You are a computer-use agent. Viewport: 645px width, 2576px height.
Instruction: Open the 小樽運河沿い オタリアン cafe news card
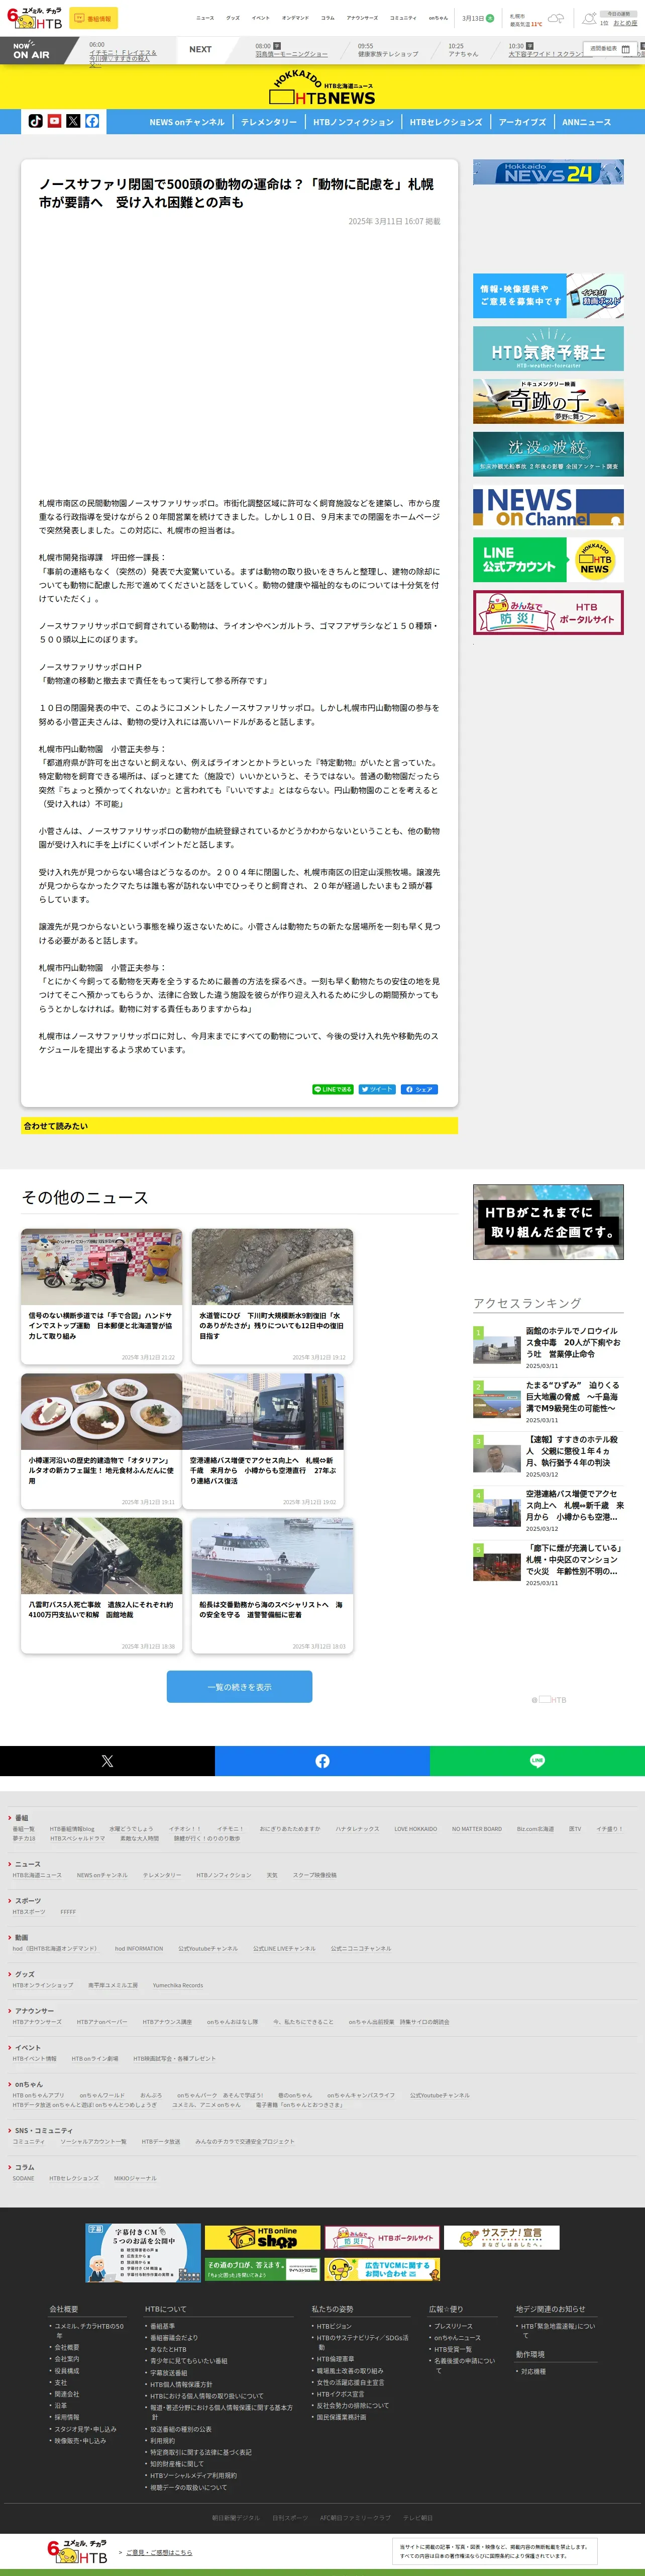pyautogui.click(x=102, y=1442)
